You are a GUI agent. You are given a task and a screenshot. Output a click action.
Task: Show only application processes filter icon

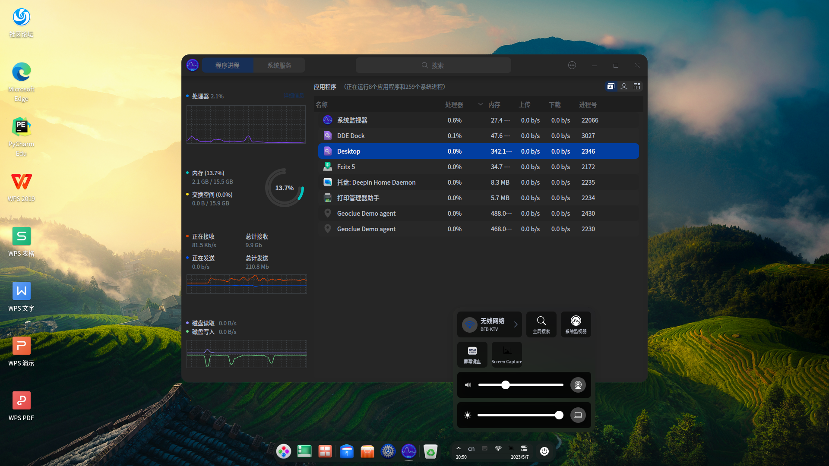pyautogui.click(x=611, y=87)
